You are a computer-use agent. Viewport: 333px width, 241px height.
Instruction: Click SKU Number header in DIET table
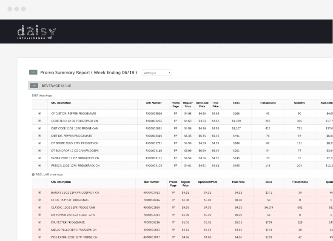[154, 103]
